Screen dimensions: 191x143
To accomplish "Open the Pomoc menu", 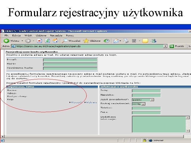I will click(x=70, y=35).
